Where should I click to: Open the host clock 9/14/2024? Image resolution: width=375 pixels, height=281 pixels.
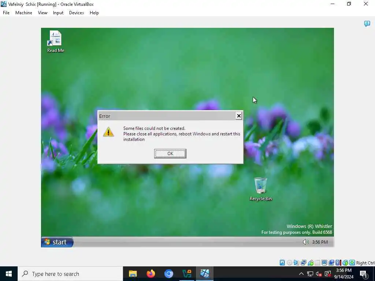coord(344,274)
